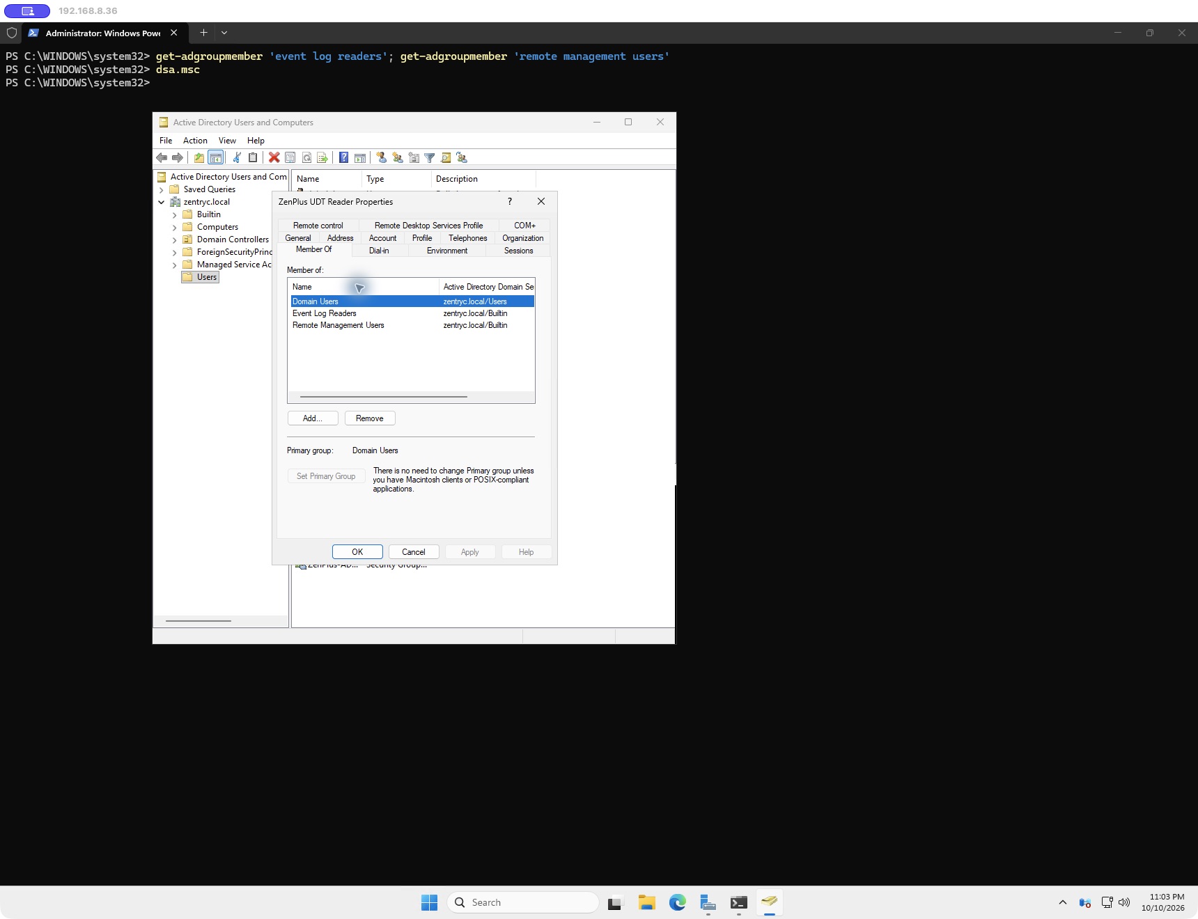Expand the Managed Service Accounts node
Viewport: 1198px width, 919px height.
175,265
